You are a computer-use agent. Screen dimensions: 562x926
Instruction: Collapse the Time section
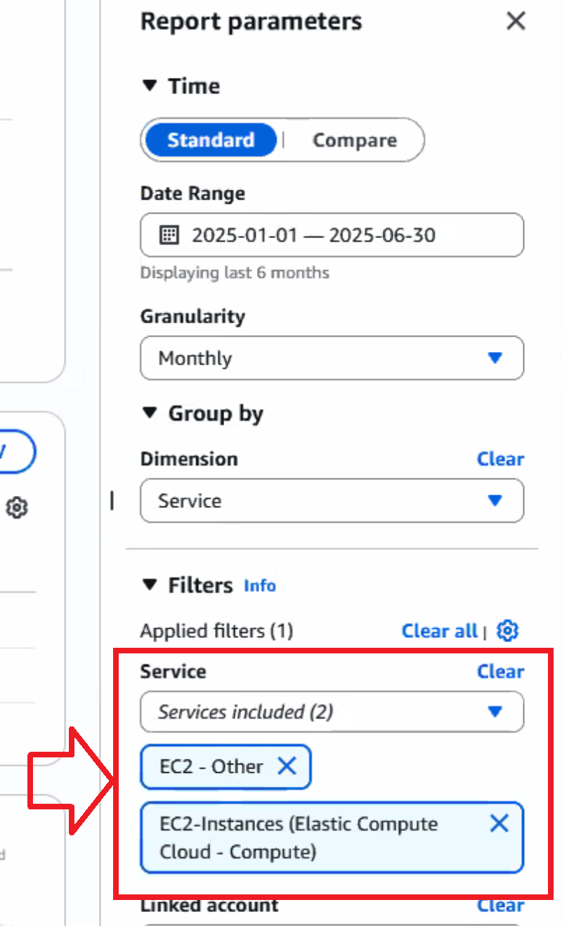click(x=149, y=86)
